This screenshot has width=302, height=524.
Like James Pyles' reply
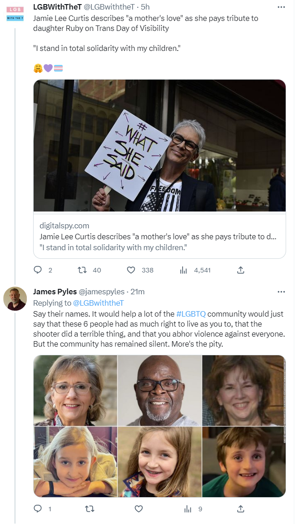(x=139, y=509)
